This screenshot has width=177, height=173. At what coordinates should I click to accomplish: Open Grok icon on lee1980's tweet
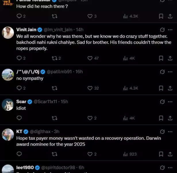[162, 168]
